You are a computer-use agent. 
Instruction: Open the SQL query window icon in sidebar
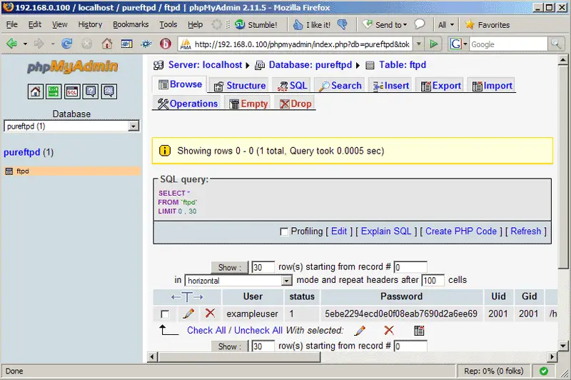(x=72, y=91)
